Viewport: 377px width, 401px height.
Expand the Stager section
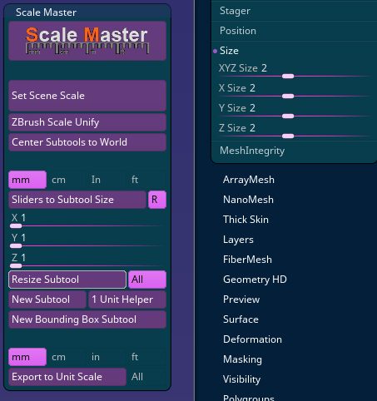235,11
